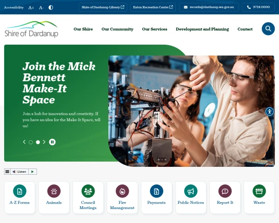Go to previous slide arrow
This screenshot has height=223, width=279.
pyautogui.click(x=24, y=142)
